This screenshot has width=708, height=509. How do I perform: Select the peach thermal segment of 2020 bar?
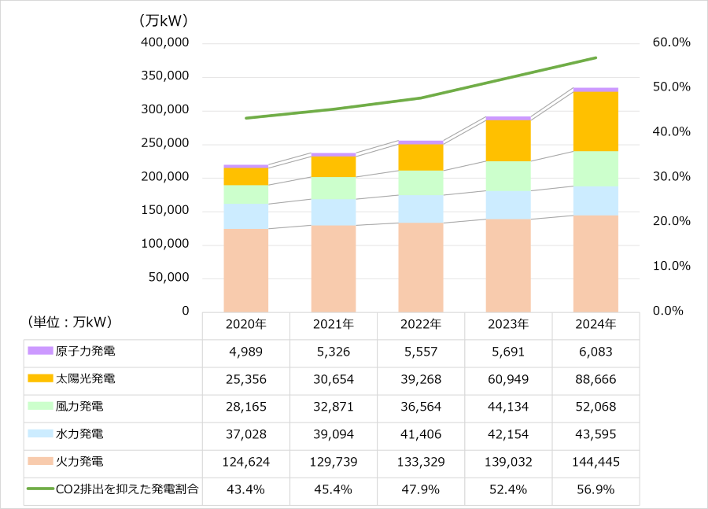point(245,270)
